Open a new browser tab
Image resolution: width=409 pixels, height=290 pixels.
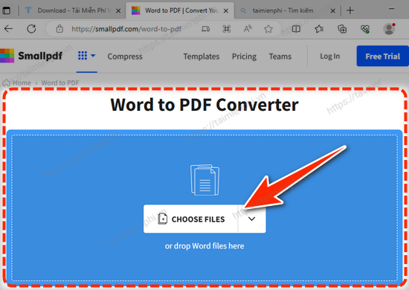pos(350,10)
